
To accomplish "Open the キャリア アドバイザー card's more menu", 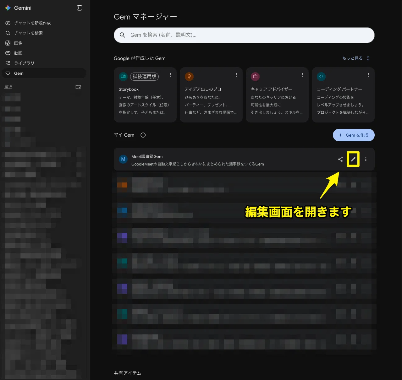I will [302, 75].
